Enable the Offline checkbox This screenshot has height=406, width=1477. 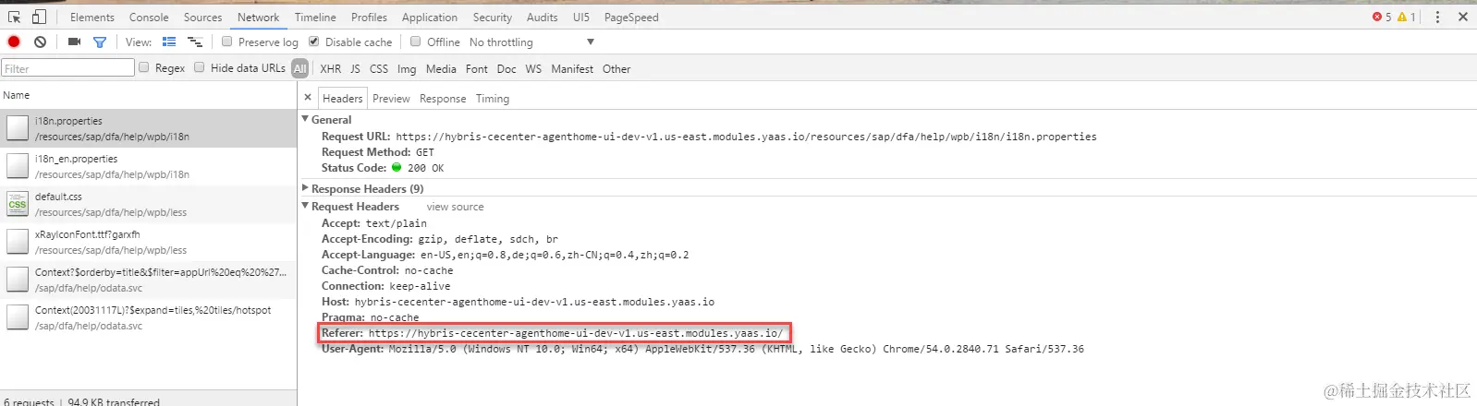point(416,42)
